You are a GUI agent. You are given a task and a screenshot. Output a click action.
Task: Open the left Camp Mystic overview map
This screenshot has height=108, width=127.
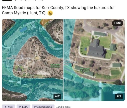click(x=32, y=60)
